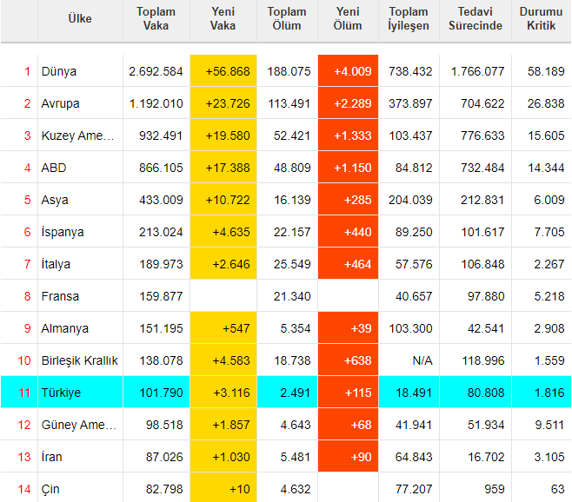Select Türkiye's +3.116 new cases cell

click(x=223, y=393)
